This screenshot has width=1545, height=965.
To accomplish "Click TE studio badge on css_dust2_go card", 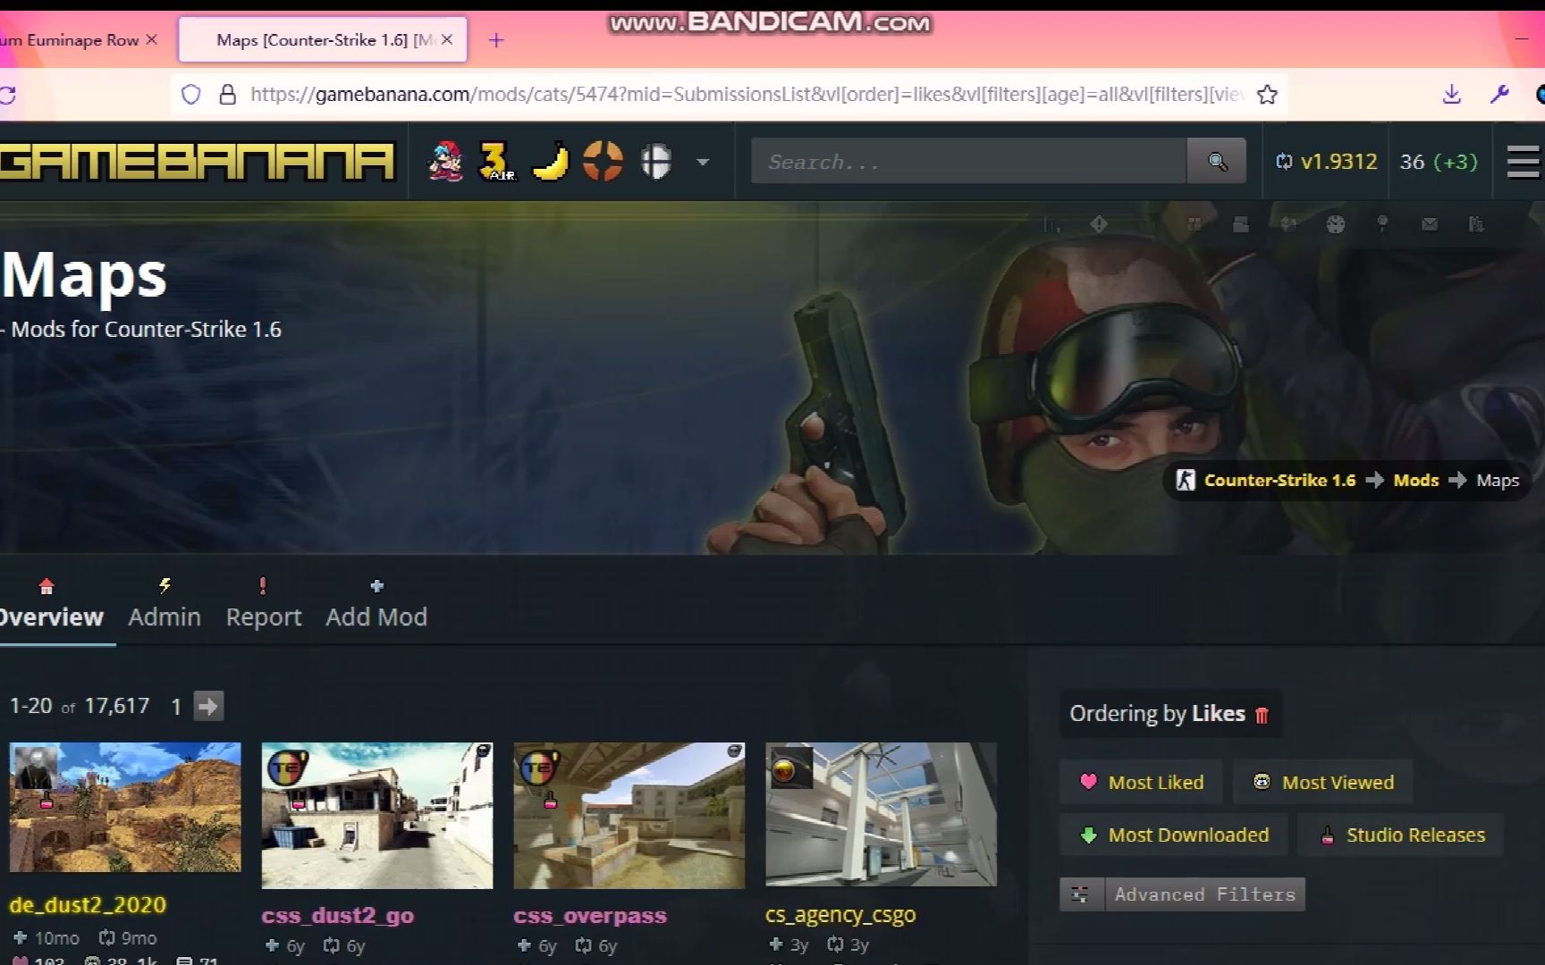I will coord(287,768).
